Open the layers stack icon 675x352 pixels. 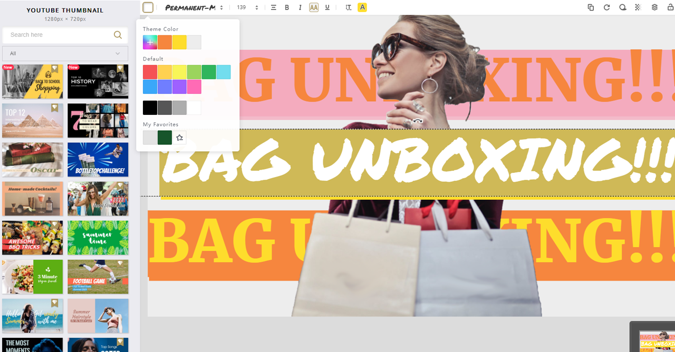pyautogui.click(x=654, y=7)
